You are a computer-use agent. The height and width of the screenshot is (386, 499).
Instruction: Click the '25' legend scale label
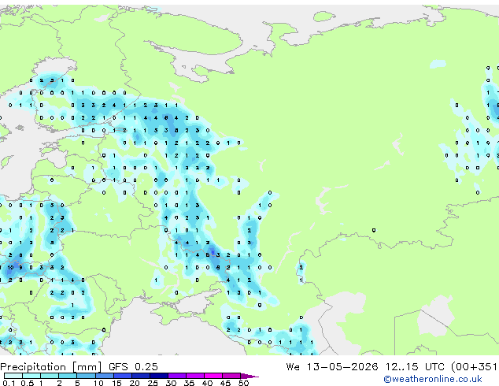[153, 383]
